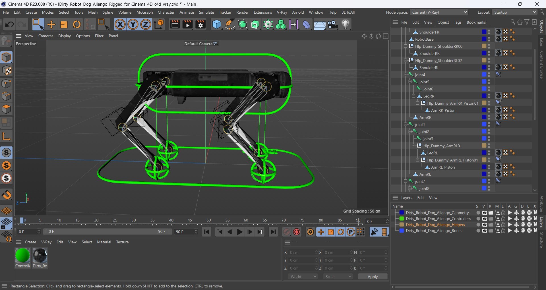Open the MoGraph menu
The height and width of the screenshot is (290, 546).
pyautogui.click(x=144, y=12)
